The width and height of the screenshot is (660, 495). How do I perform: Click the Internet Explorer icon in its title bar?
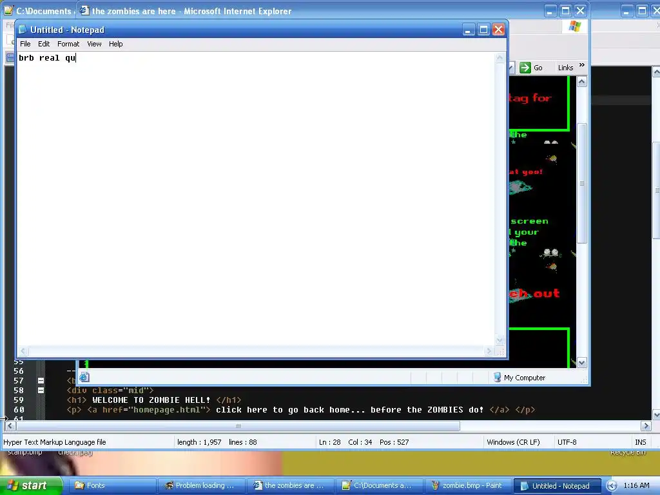(x=84, y=10)
